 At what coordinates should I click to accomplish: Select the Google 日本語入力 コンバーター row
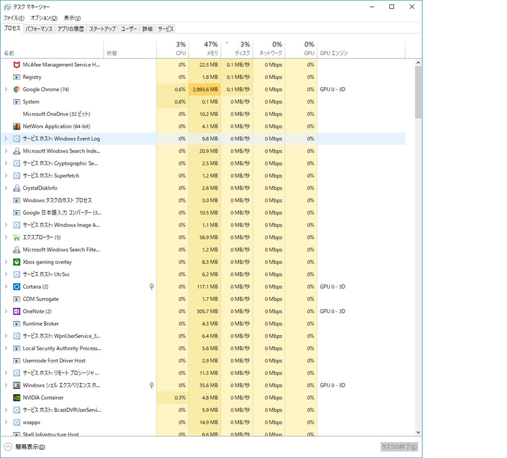tap(203, 213)
